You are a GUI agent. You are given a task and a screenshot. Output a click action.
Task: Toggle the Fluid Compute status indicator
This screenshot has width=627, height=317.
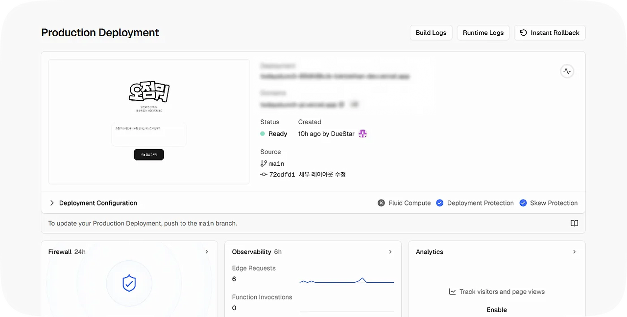pyautogui.click(x=381, y=203)
